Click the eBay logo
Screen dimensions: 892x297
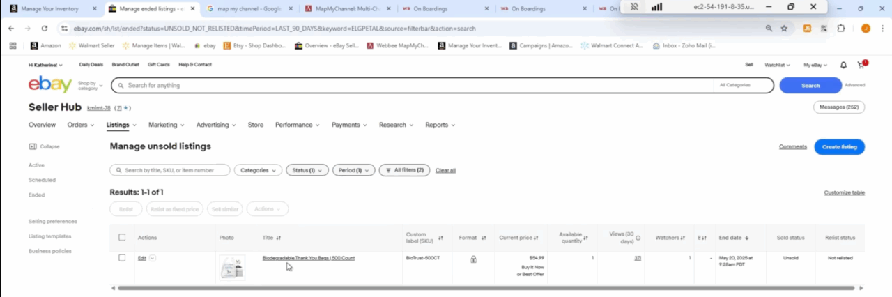[x=49, y=85]
